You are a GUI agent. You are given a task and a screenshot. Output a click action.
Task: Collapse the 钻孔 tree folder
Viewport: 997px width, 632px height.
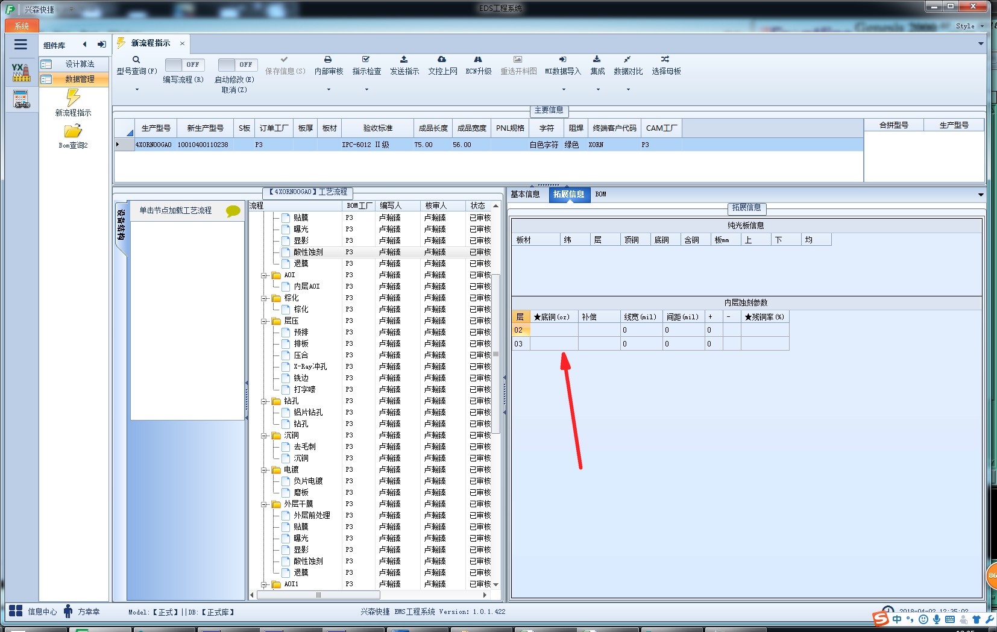(264, 401)
